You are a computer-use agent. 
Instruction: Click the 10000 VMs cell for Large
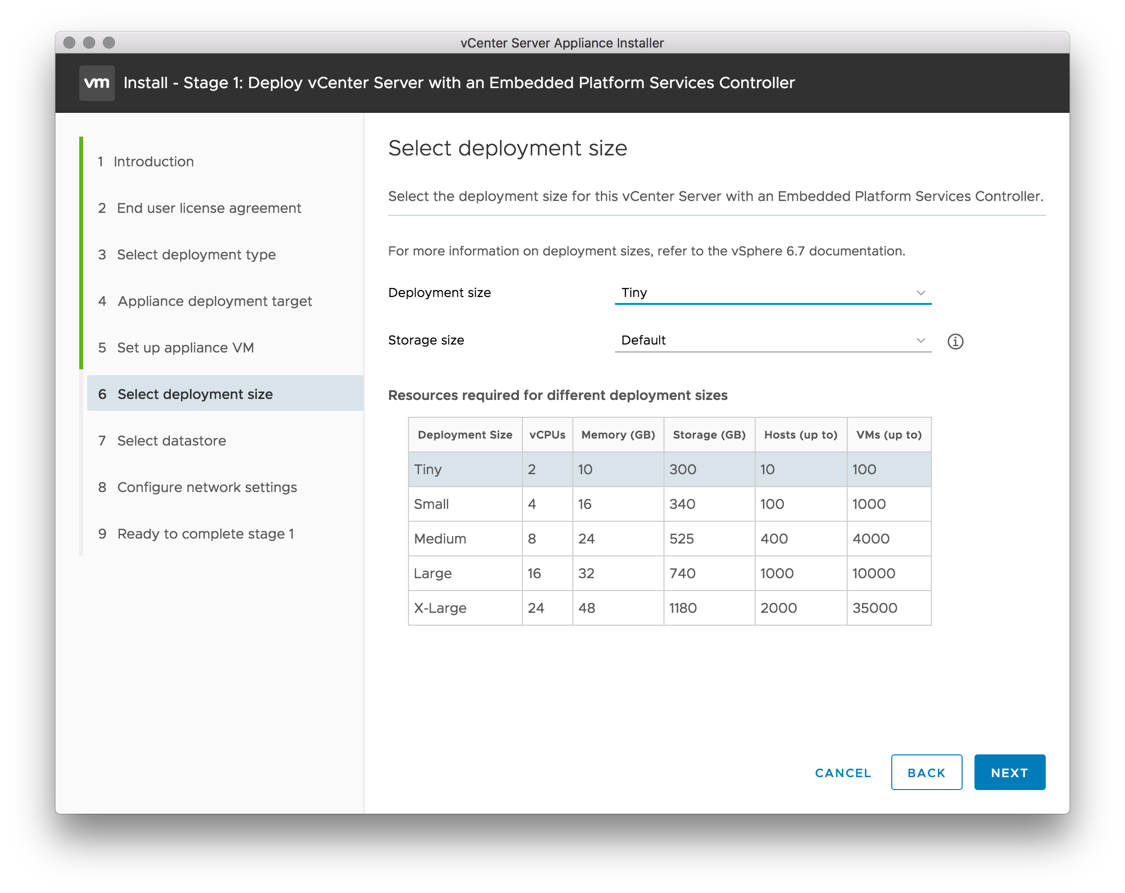coord(889,573)
